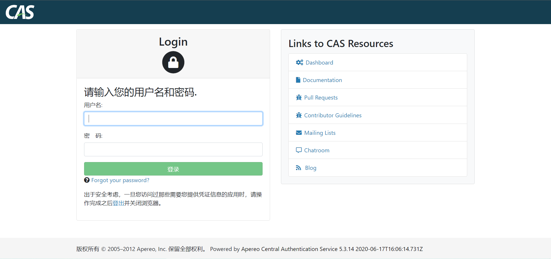551x259 pixels.
Task: Click the question mark icon near Forgot your password
Action: coord(87,180)
